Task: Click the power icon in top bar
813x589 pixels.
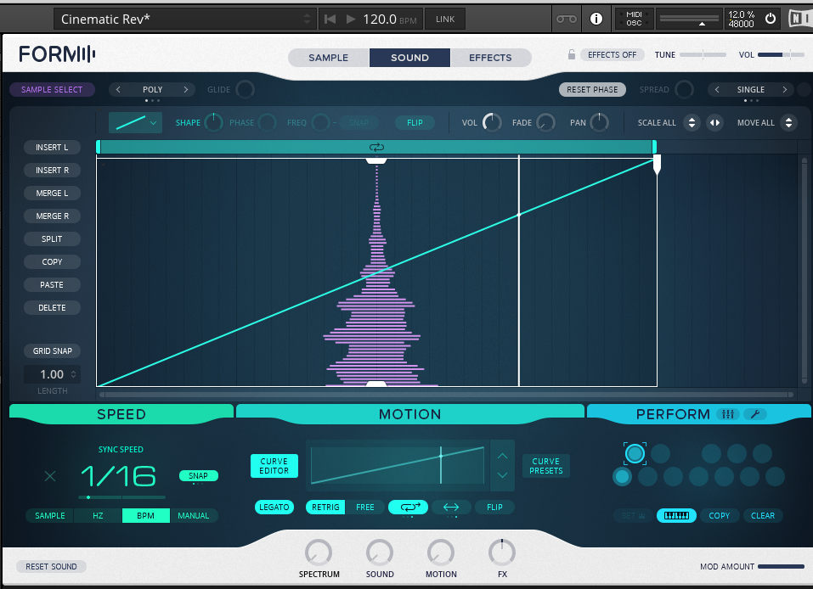Action: [x=771, y=19]
